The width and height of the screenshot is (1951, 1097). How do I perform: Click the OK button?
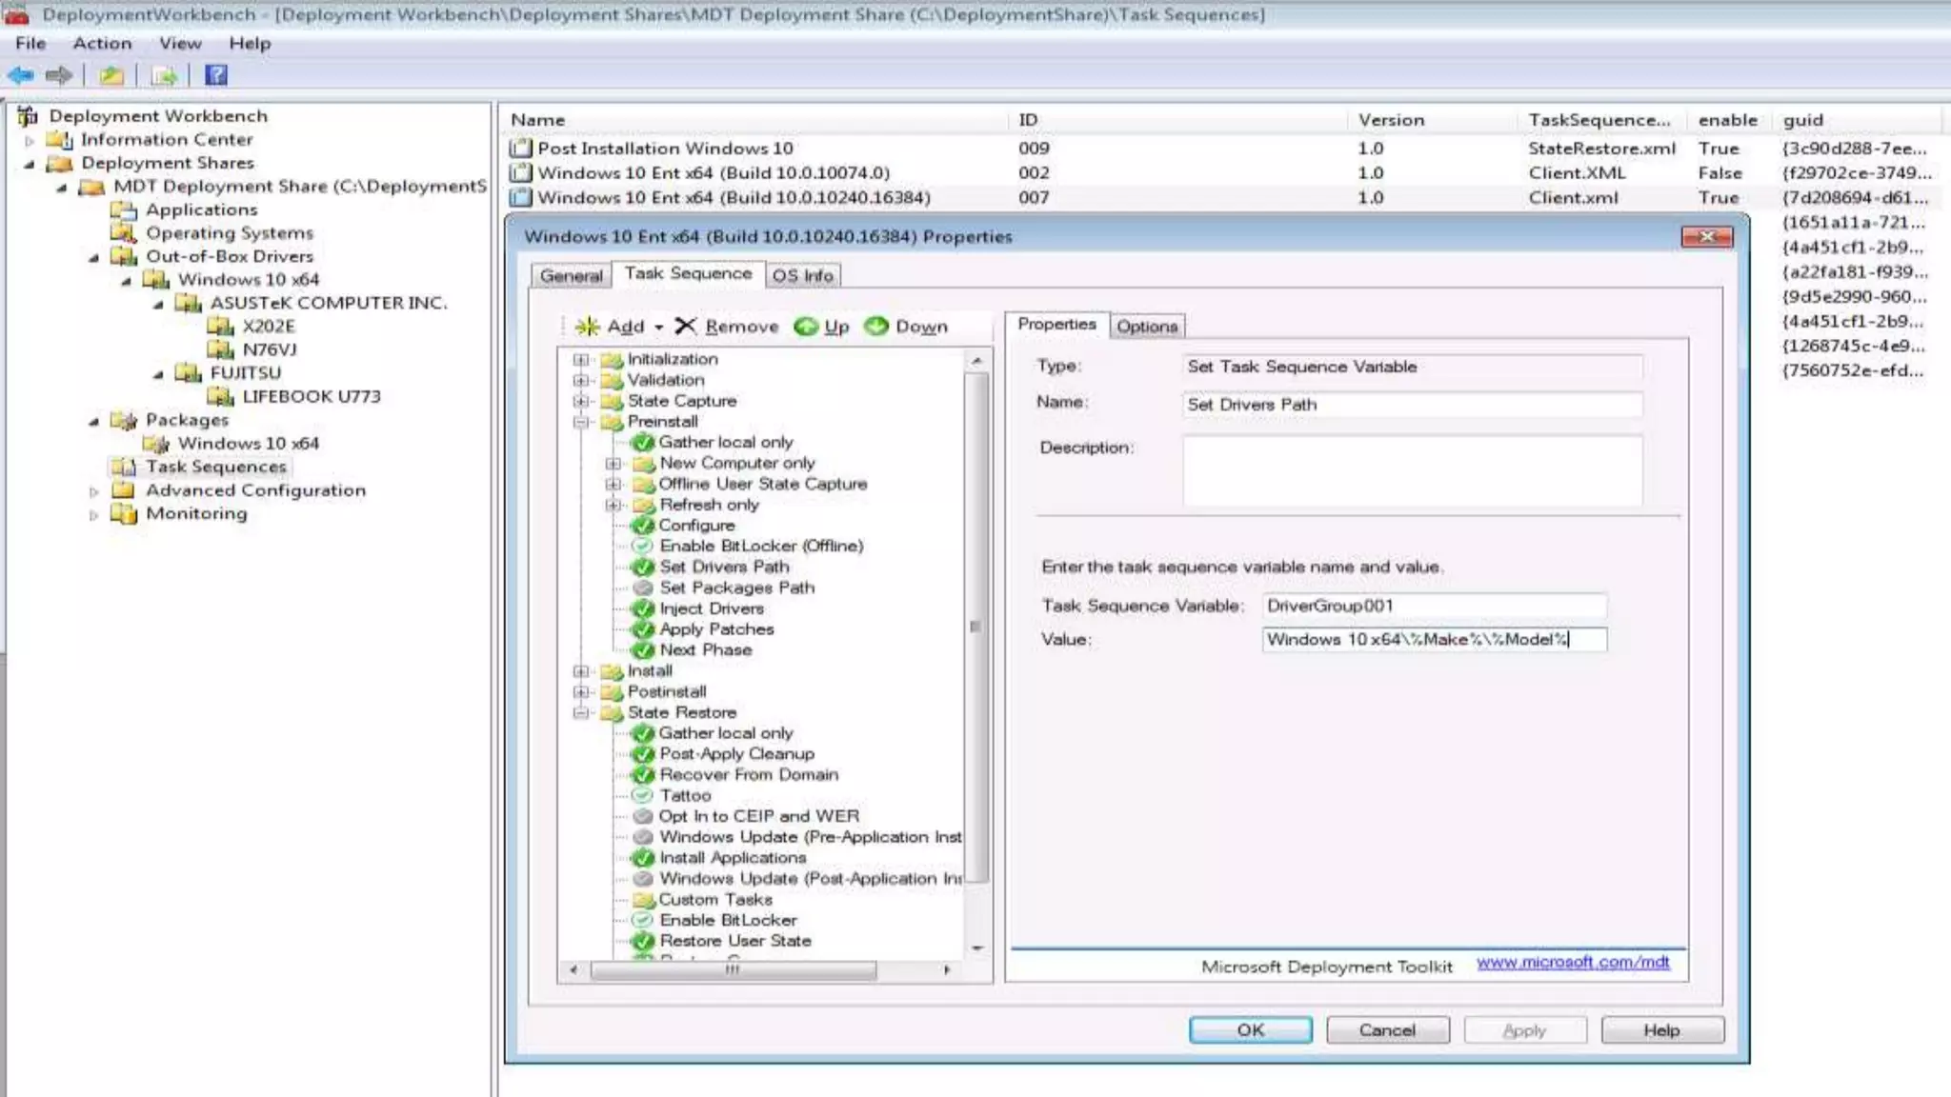(1250, 1030)
